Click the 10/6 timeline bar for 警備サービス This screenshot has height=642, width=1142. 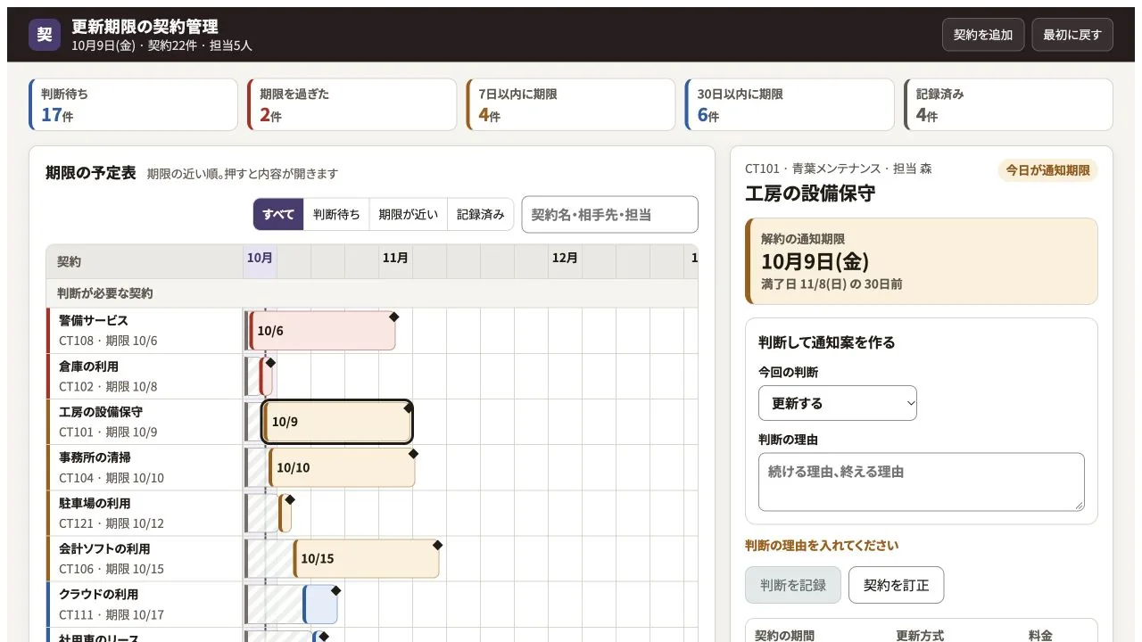pos(322,331)
